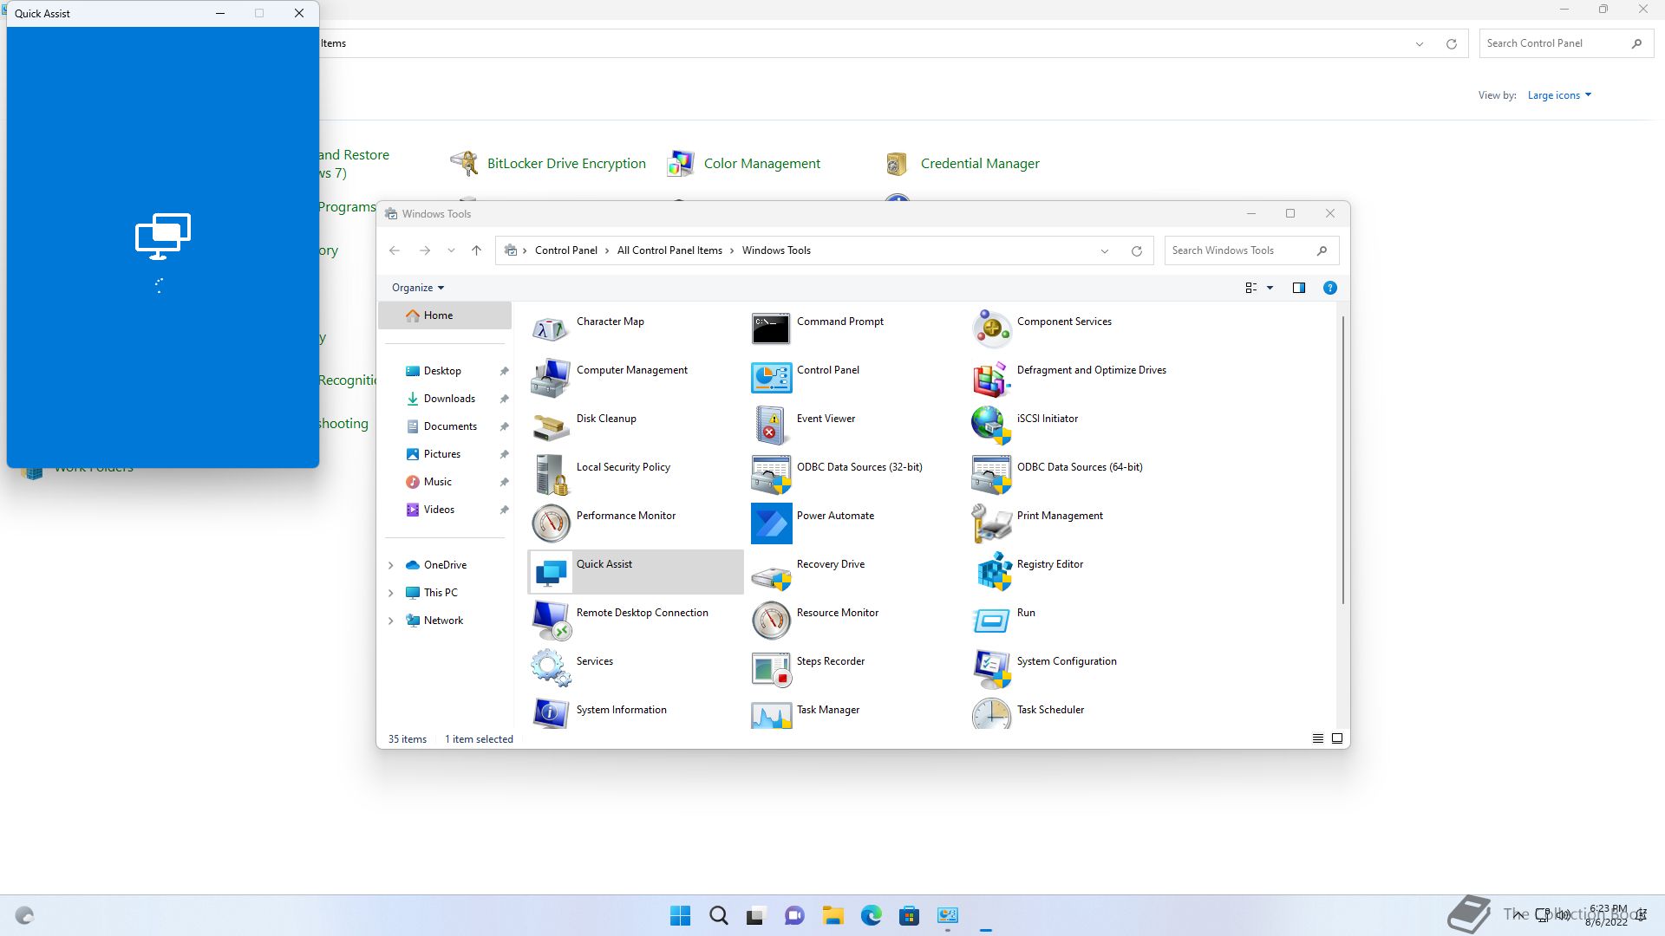This screenshot has width=1665, height=936.
Task: Expand the Network tree node
Action: coord(390,621)
